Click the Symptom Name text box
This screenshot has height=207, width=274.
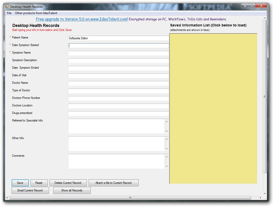(x=118, y=53)
